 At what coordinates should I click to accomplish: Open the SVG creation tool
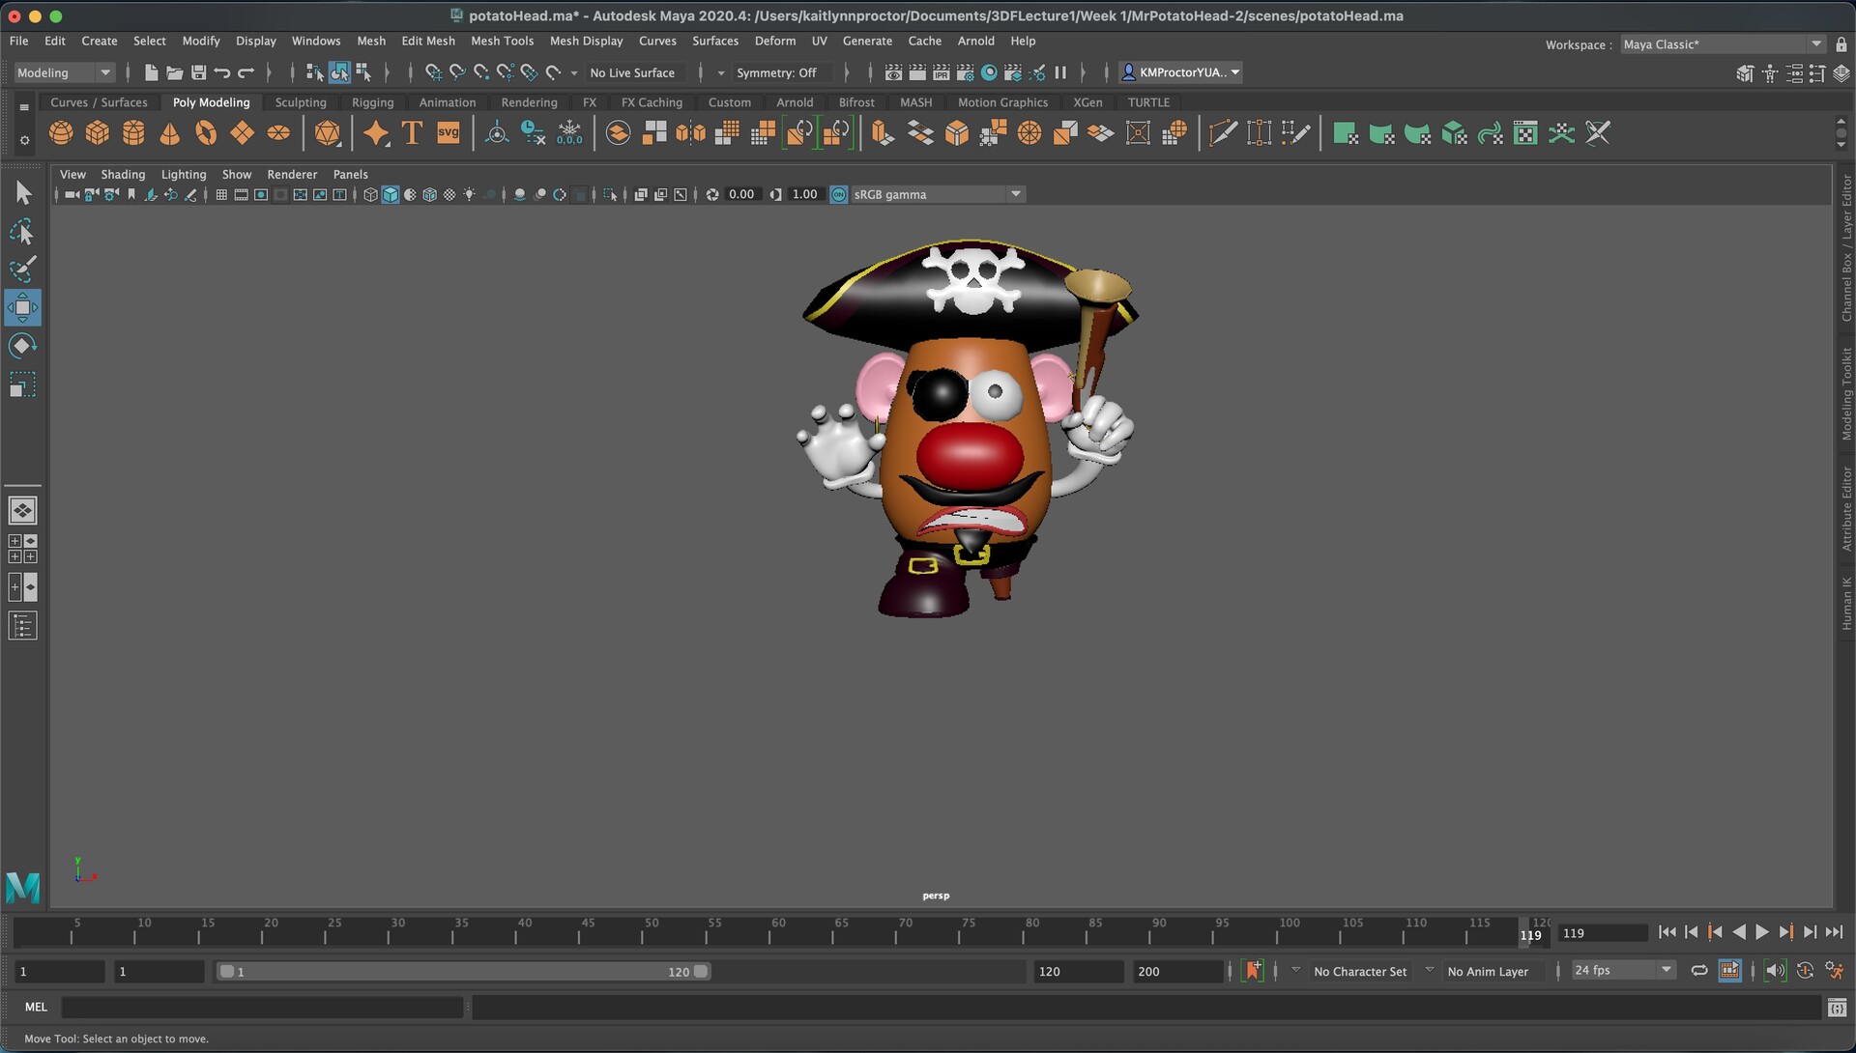448,132
